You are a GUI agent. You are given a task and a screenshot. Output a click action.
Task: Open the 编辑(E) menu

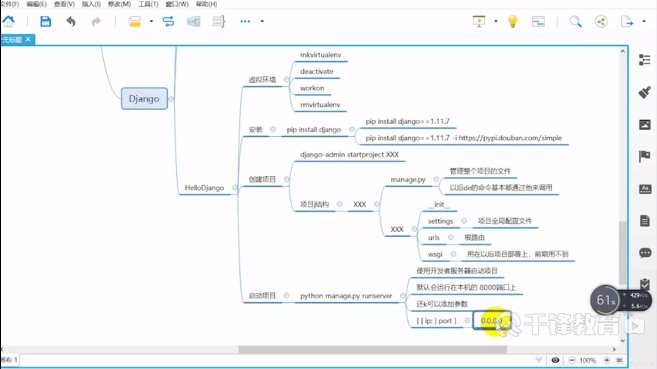[36, 4]
